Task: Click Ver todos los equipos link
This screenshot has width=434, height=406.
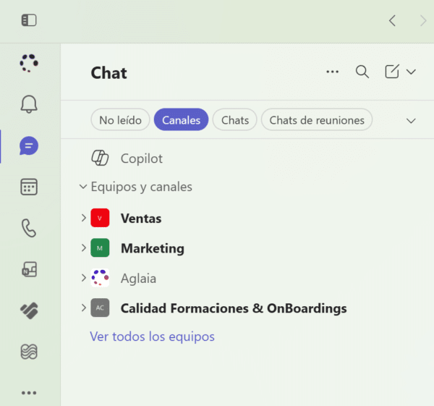Action: 152,337
